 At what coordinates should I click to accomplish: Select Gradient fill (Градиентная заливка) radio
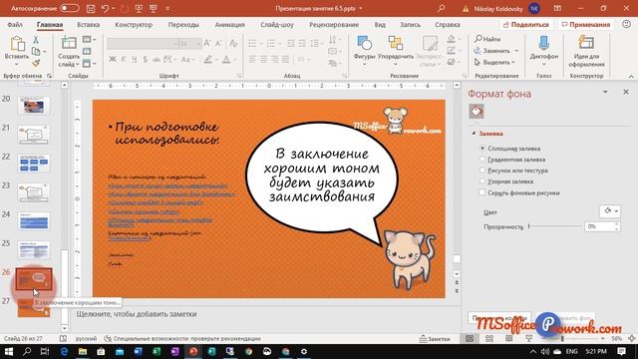tap(482, 160)
